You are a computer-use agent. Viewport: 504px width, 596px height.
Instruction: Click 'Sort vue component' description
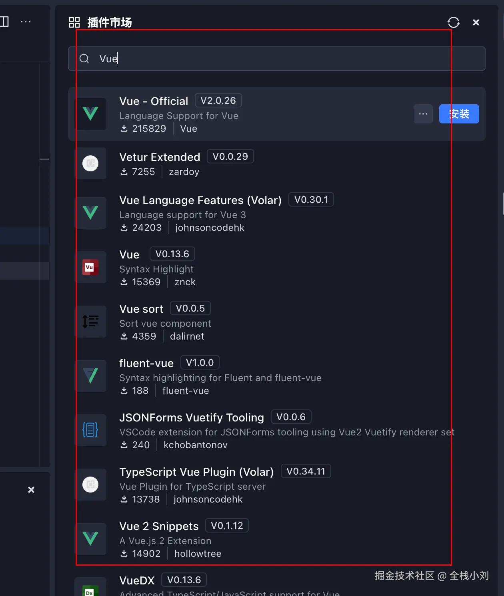click(165, 324)
